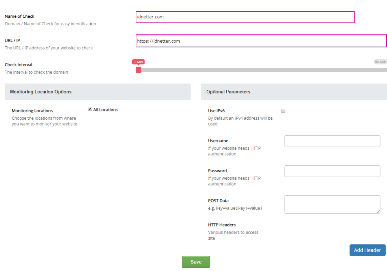The height and width of the screenshot is (271, 387).
Task: Click the Optional Parameters panel header
Action: coord(294,92)
